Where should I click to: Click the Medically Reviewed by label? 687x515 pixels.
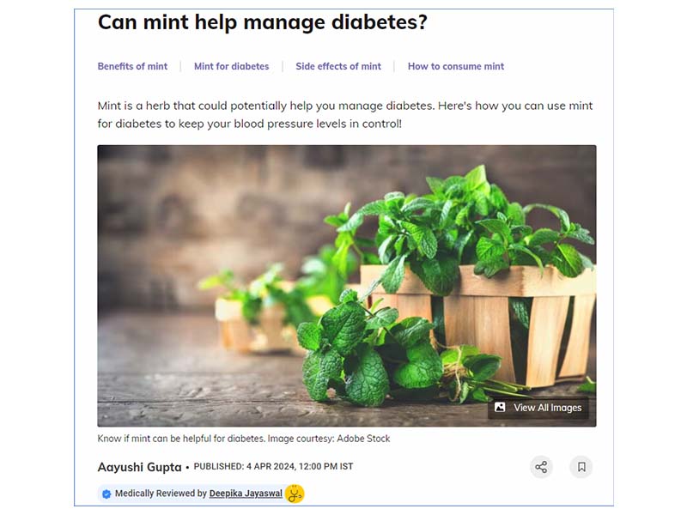click(161, 494)
